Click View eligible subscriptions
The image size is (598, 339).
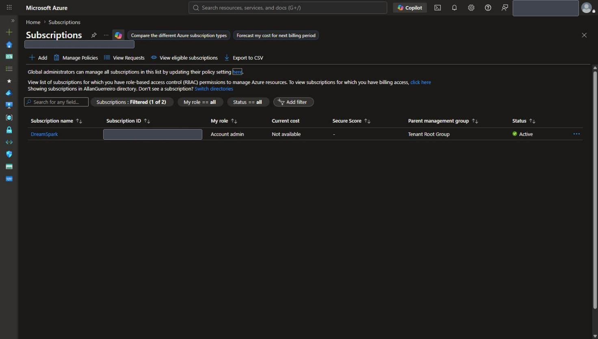tap(184, 58)
